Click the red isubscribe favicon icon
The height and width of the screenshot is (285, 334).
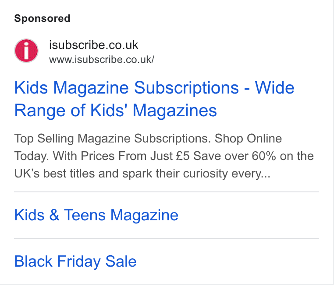pos(26,51)
